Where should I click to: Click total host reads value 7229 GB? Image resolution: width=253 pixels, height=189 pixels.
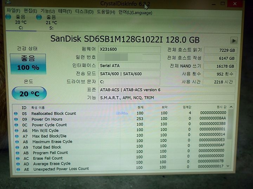221,50
